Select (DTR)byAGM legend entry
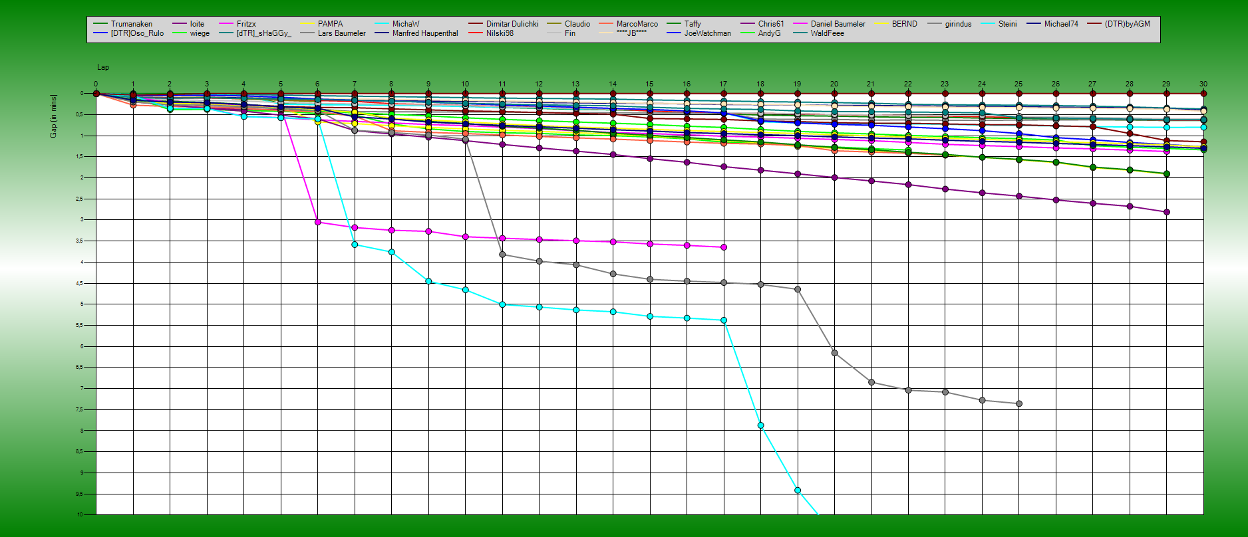 (x=1119, y=24)
